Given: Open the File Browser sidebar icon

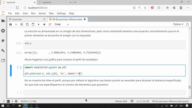Looking at the screenshot, I should (x=3, y=21).
